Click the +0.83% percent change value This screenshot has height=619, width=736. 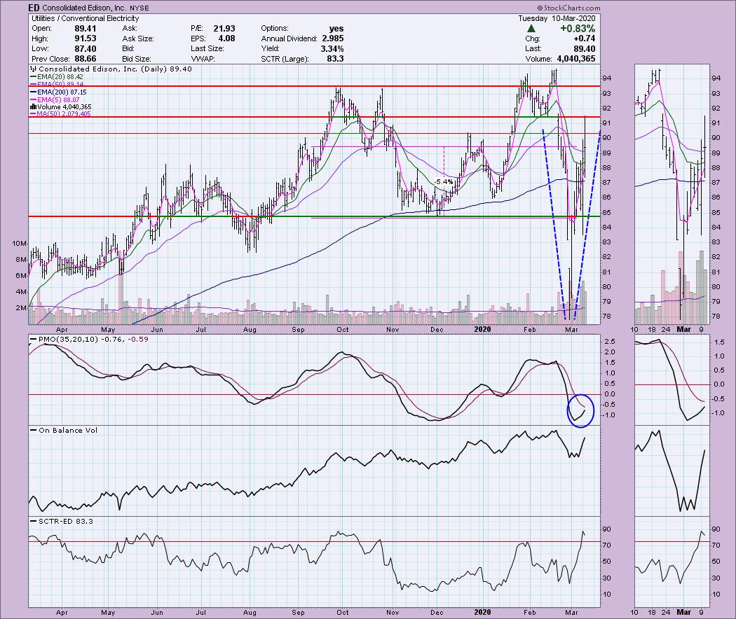point(578,29)
